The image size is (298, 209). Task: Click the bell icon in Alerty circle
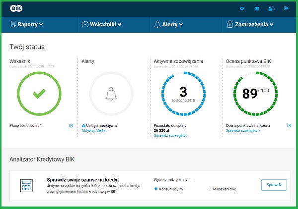[111, 93]
